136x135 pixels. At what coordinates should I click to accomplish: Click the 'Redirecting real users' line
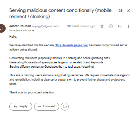59,58
